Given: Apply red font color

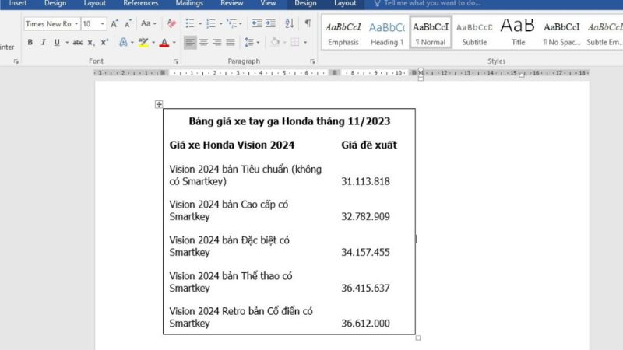Looking at the screenshot, I should pos(164,43).
